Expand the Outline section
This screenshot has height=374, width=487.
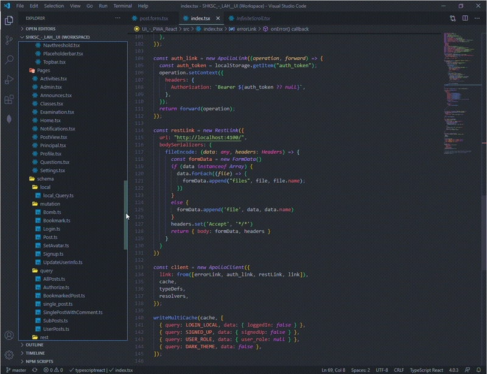73,345
